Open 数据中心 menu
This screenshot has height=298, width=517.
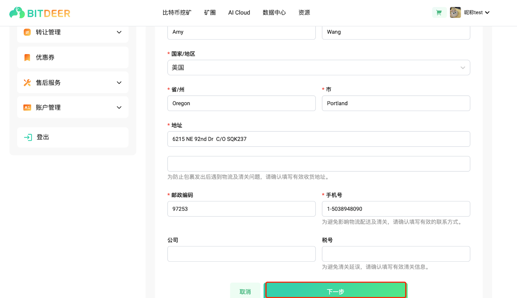click(x=274, y=13)
